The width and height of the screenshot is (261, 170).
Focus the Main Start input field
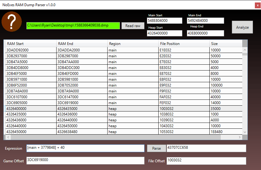tap(164, 21)
